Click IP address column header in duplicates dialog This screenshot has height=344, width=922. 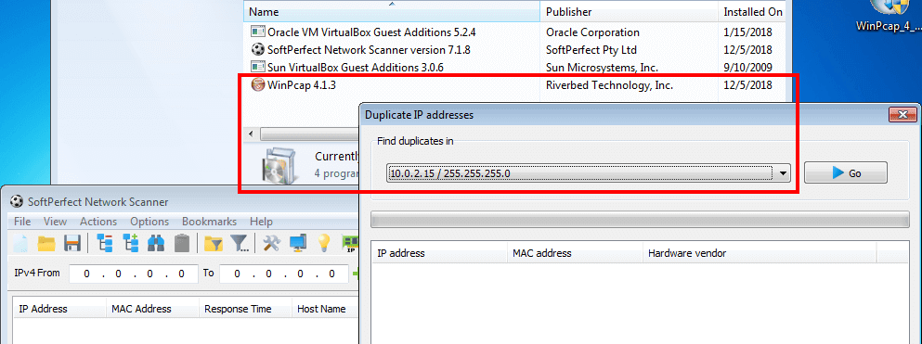coord(439,254)
